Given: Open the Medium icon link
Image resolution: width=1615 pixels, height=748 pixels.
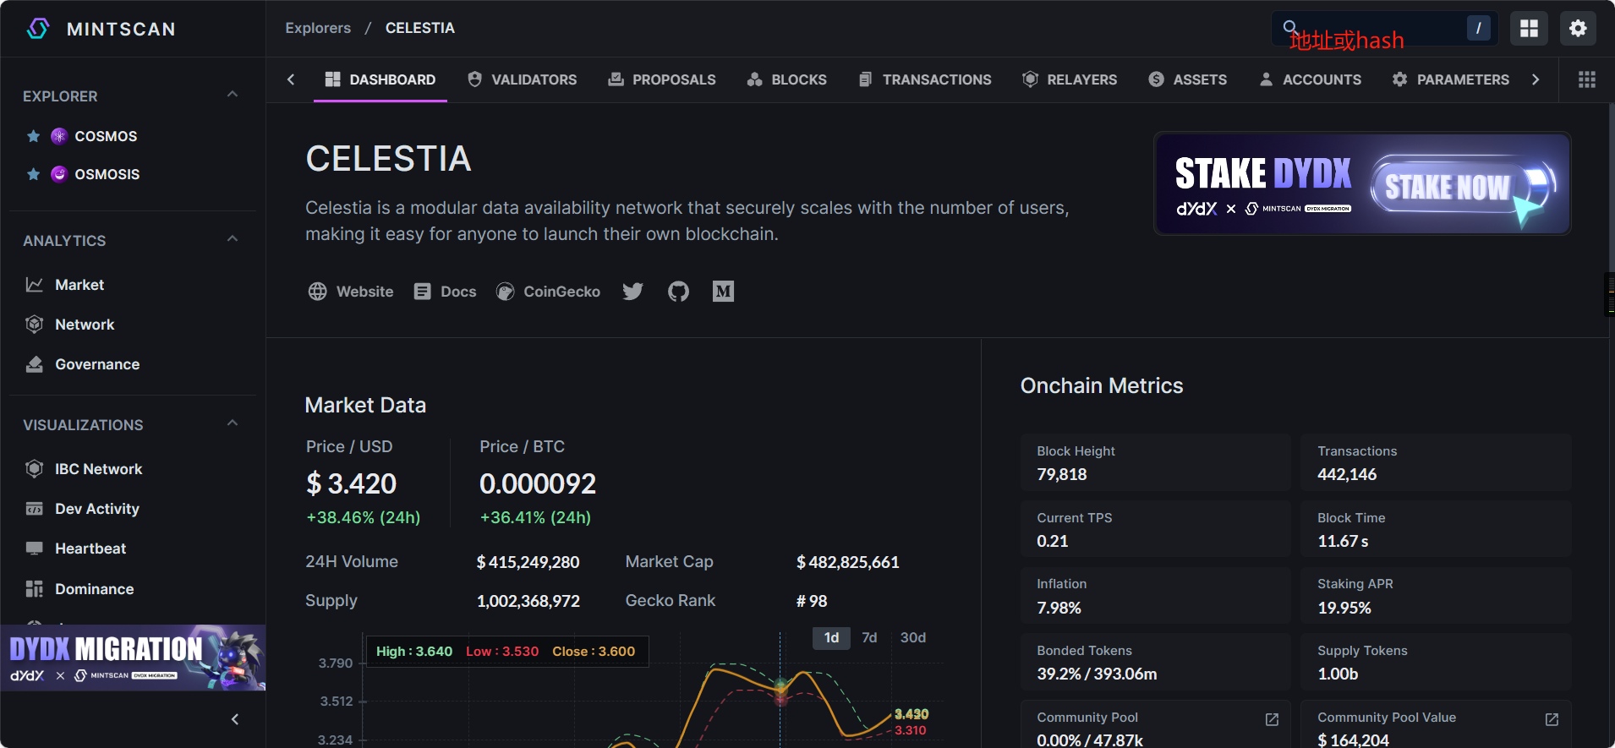Looking at the screenshot, I should pos(723,292).
